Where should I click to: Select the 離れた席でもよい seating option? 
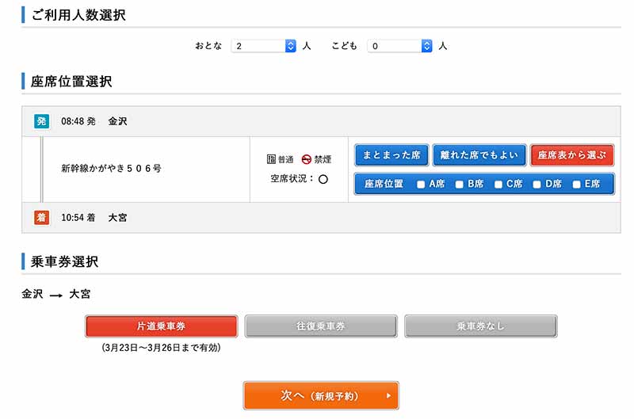point(479,155)
